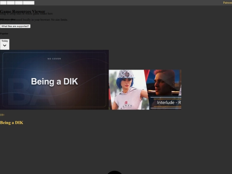232x174 pixels.
Task: Click the 'What files are supported?' button
Action: [x=15, y=26]
